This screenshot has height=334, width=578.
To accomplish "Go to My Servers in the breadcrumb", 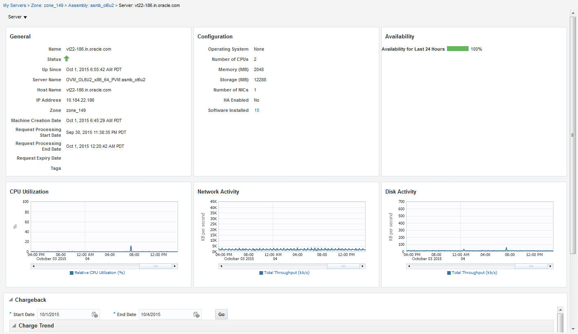I will (15, 6).
